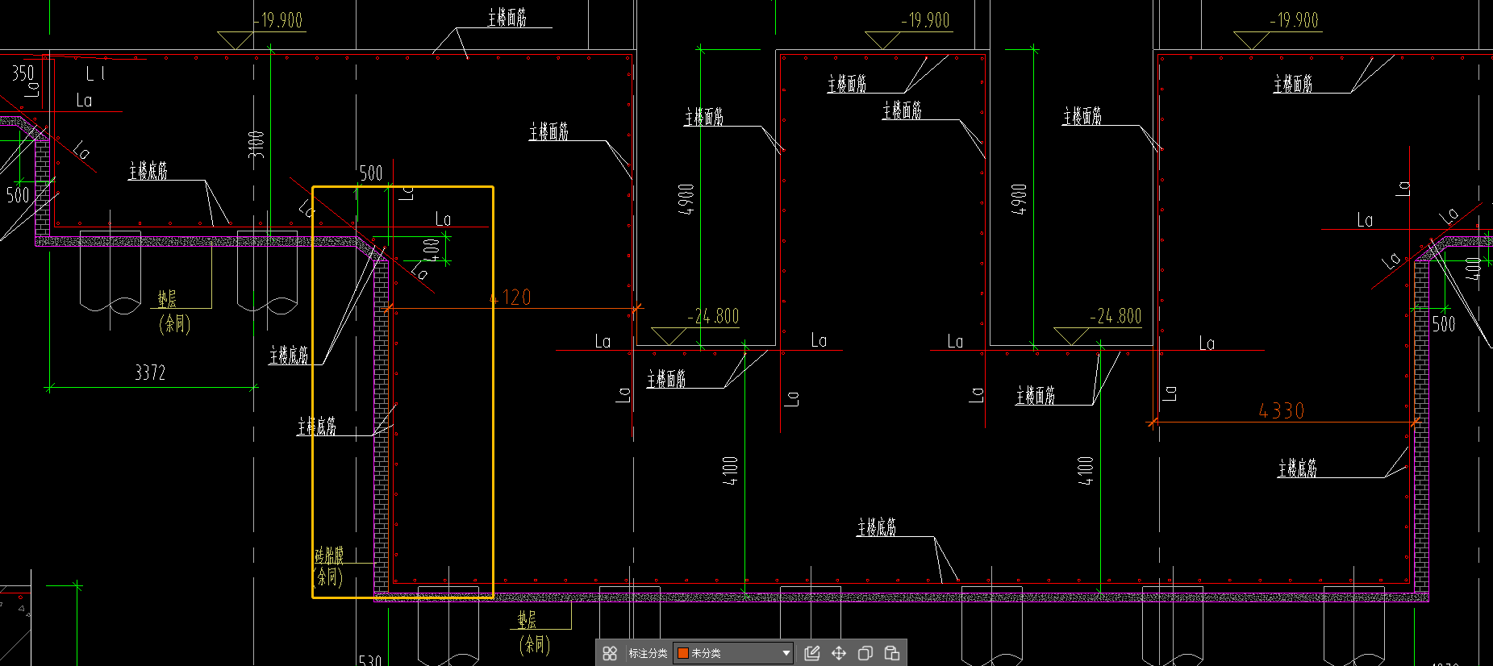Image resolution: width=1493 pixels, height=666 pixels.
Task: Click the 3372 dimension value
Action: 150,373
